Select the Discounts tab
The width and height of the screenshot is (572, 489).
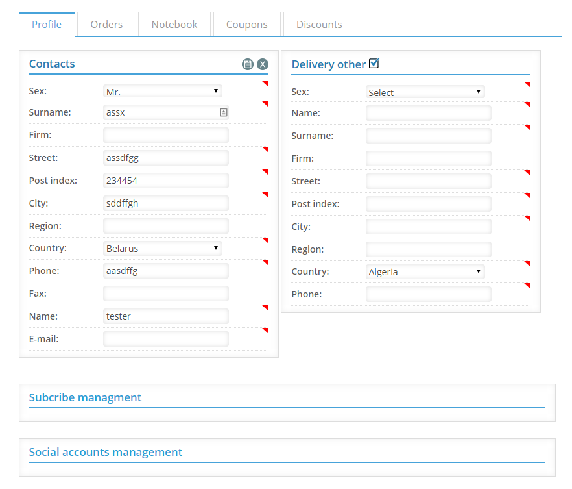click(x=319, y=25)
